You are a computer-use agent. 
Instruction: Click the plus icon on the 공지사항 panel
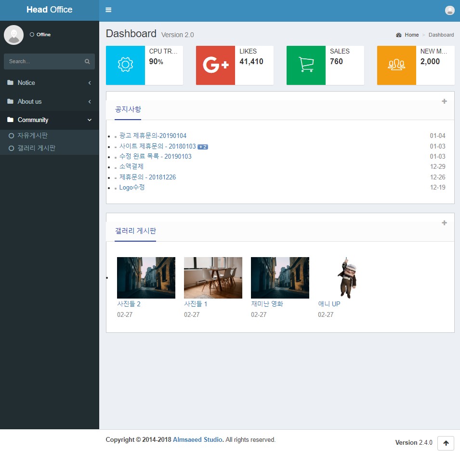444,101
